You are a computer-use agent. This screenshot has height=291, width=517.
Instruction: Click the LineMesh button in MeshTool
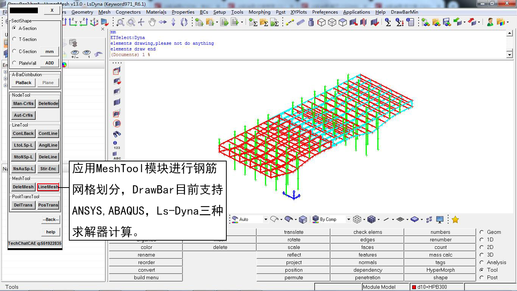(48, 187)
